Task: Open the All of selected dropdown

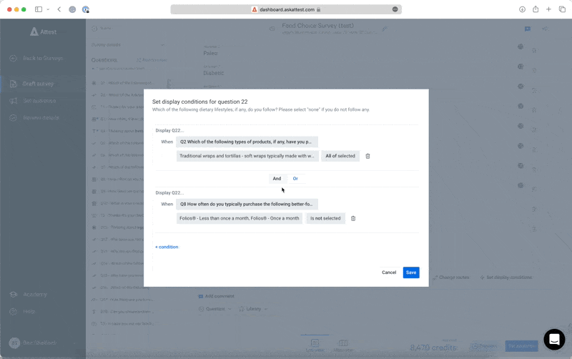Action: click(340, 156)
